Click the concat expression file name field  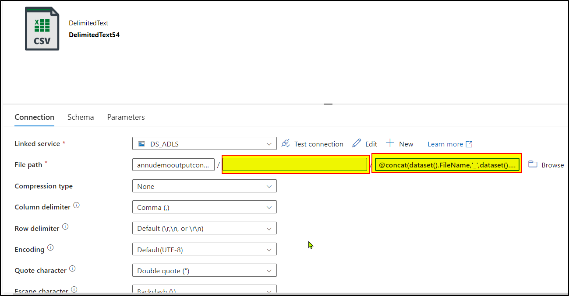pyautogui.click(x=447, y=164)
